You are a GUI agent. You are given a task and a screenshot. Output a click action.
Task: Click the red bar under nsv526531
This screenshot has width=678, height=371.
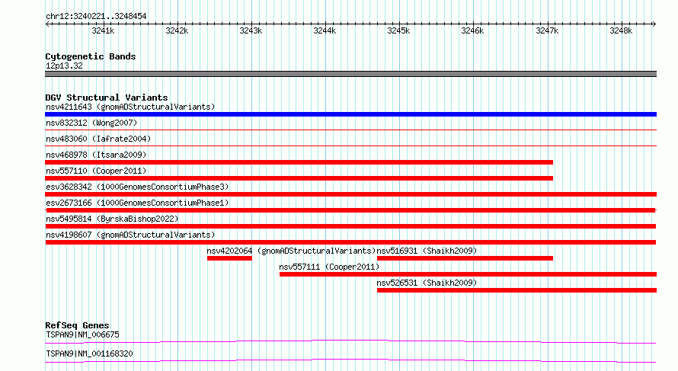[516, 290]
